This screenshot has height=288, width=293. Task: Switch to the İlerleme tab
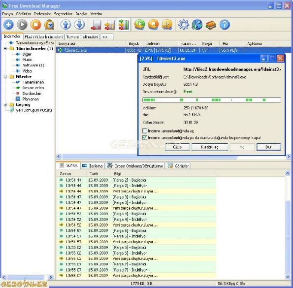(x=93, y=166)
